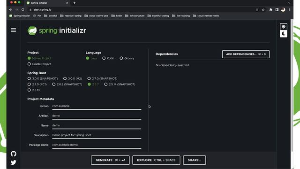This screenshot has width=300, height=169.
Task: Select Spring Boot 3.0.0 (SNAPSHOT)
Action: click(x=29, y=78)
